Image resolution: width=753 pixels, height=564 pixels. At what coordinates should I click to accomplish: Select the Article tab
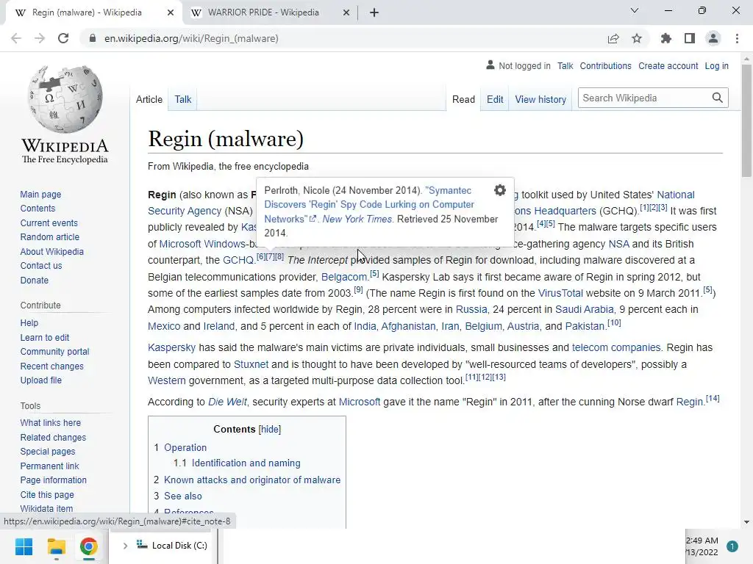click(149, 99)
